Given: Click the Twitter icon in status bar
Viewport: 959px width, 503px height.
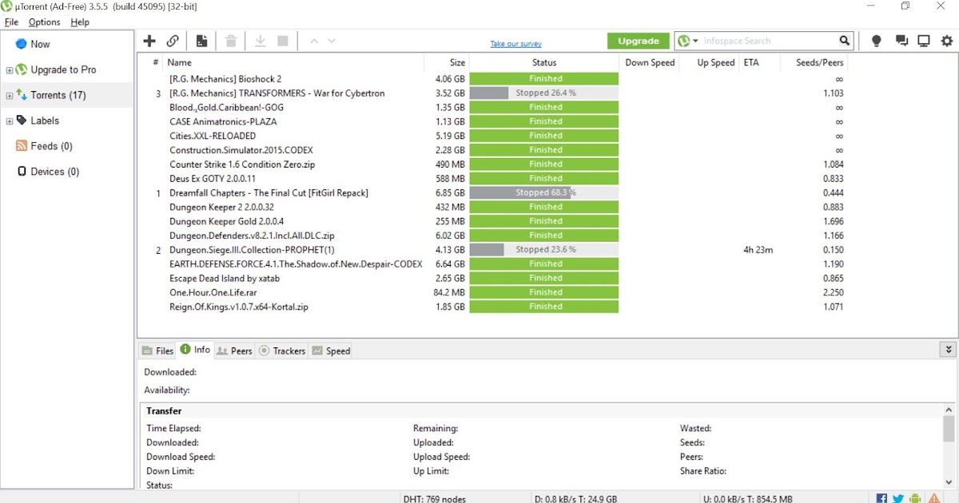Looking at the screenshot, I should [x=898, y=498].
